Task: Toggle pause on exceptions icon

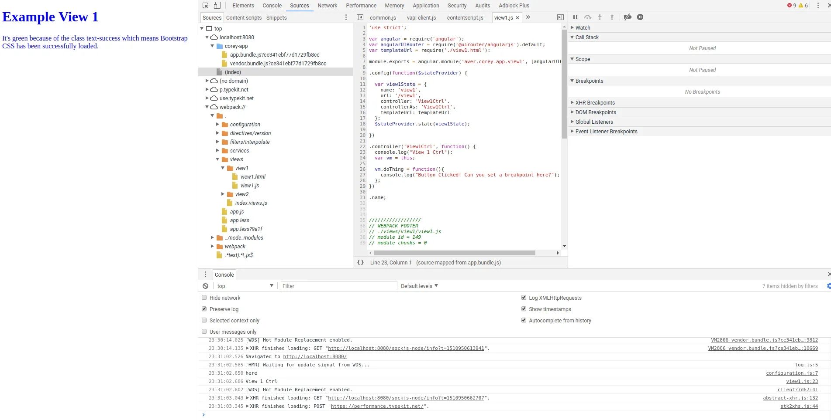Action: (640, 17)
